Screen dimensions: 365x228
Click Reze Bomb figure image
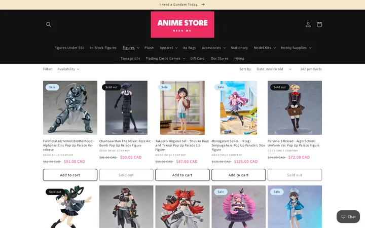(126, 108)
